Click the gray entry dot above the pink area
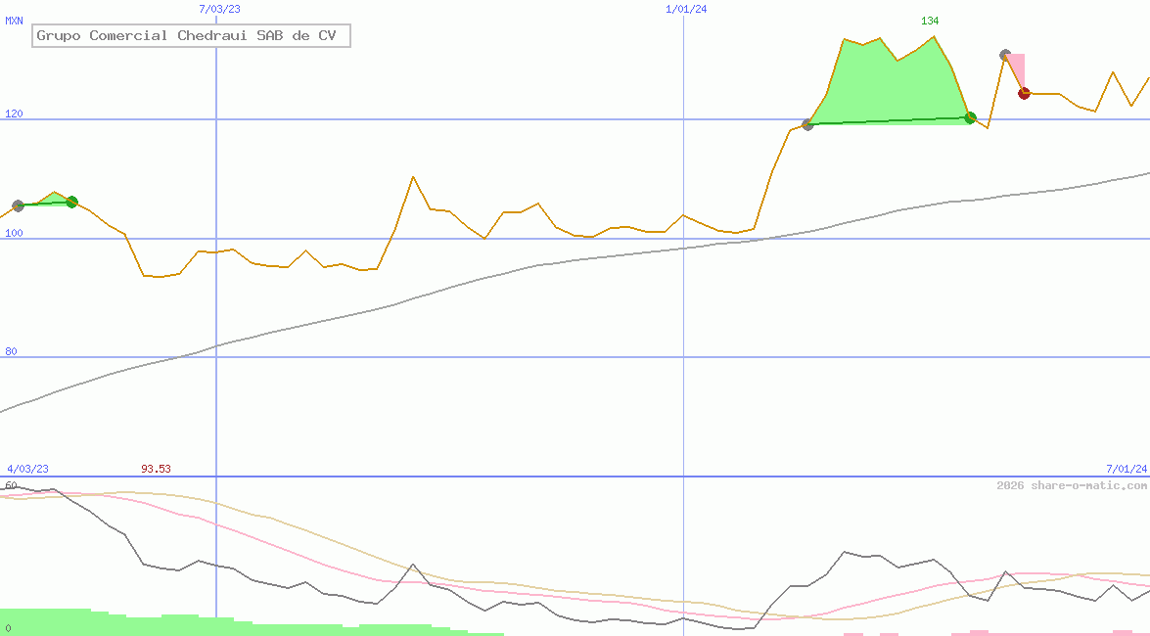This screenshot has width=1150, height=636. pos(1005,55)
